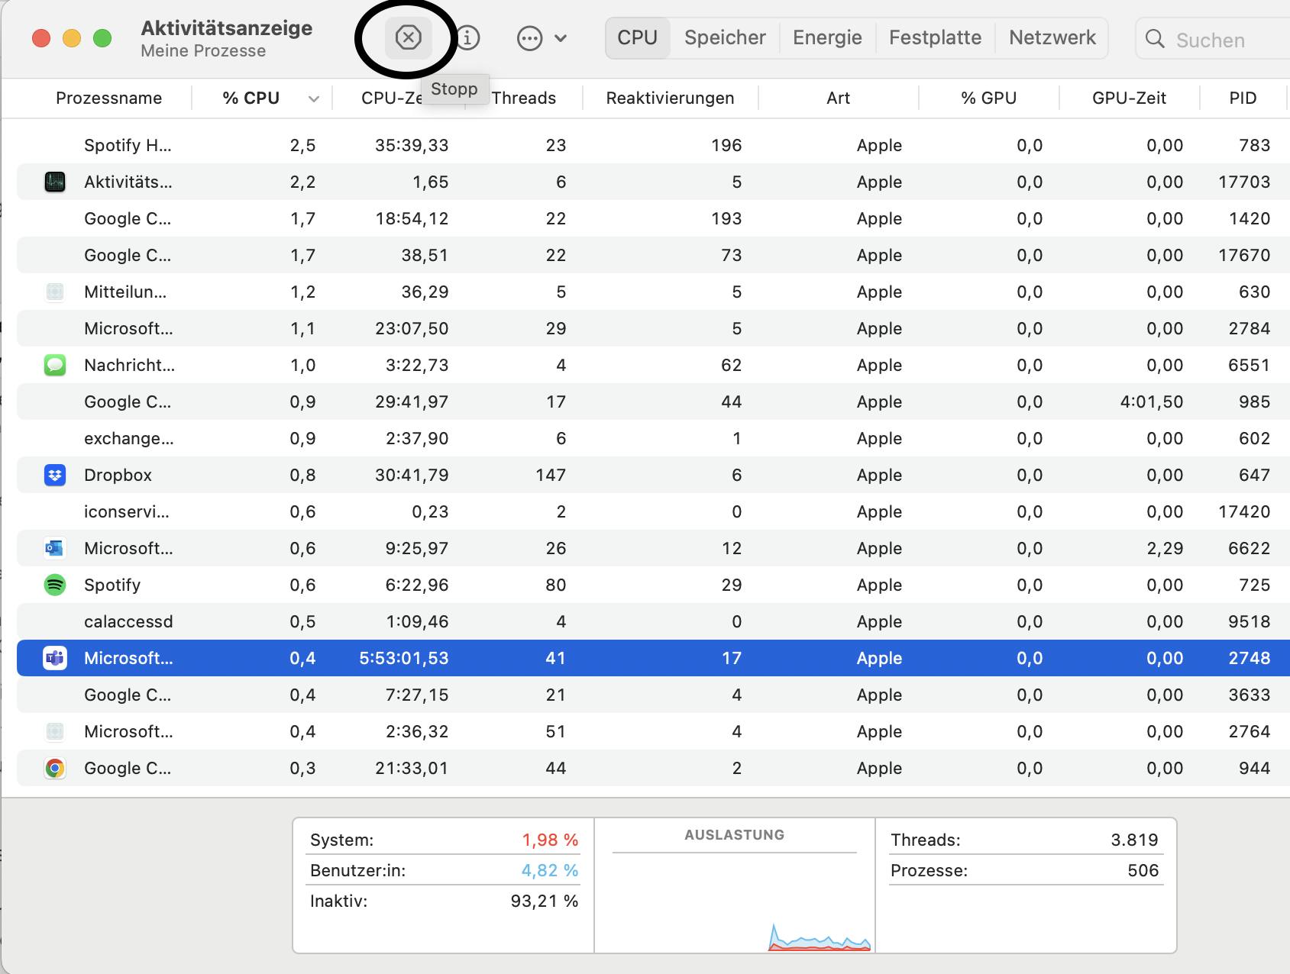The height and width of the screenshot is (974, 1290).
Task: Switch to the Energie tab
Action: [827, 37]
